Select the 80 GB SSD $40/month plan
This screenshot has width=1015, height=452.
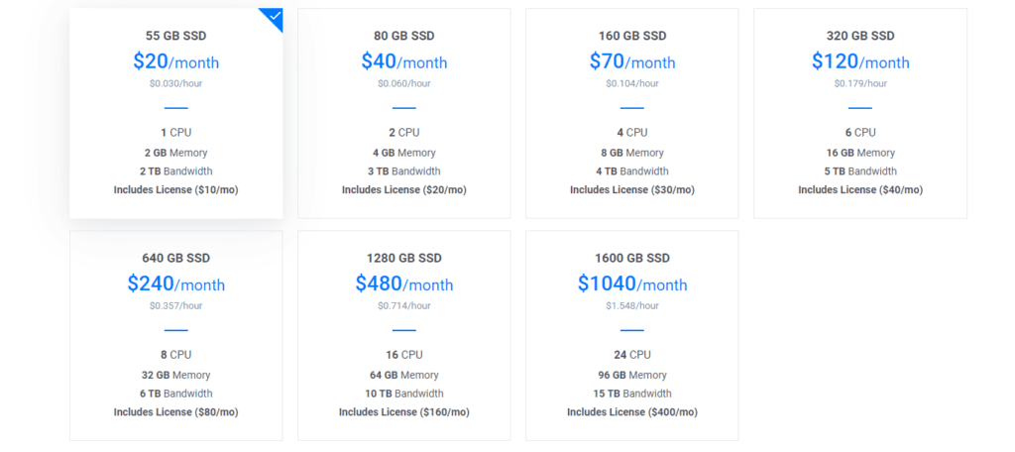click(404, 113)
